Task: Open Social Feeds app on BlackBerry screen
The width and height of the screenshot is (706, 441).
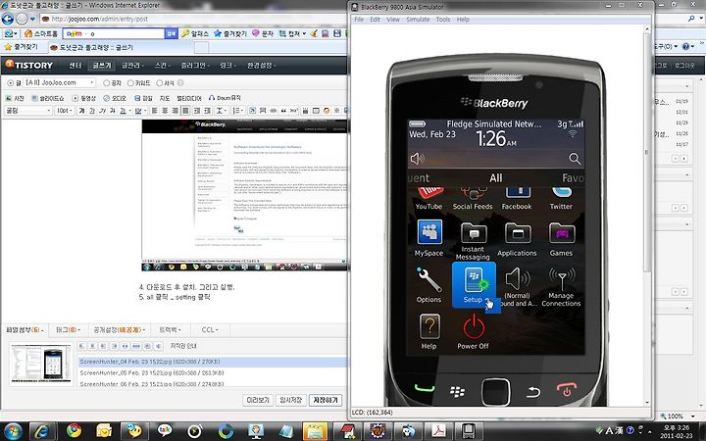Action: (473, 199)
